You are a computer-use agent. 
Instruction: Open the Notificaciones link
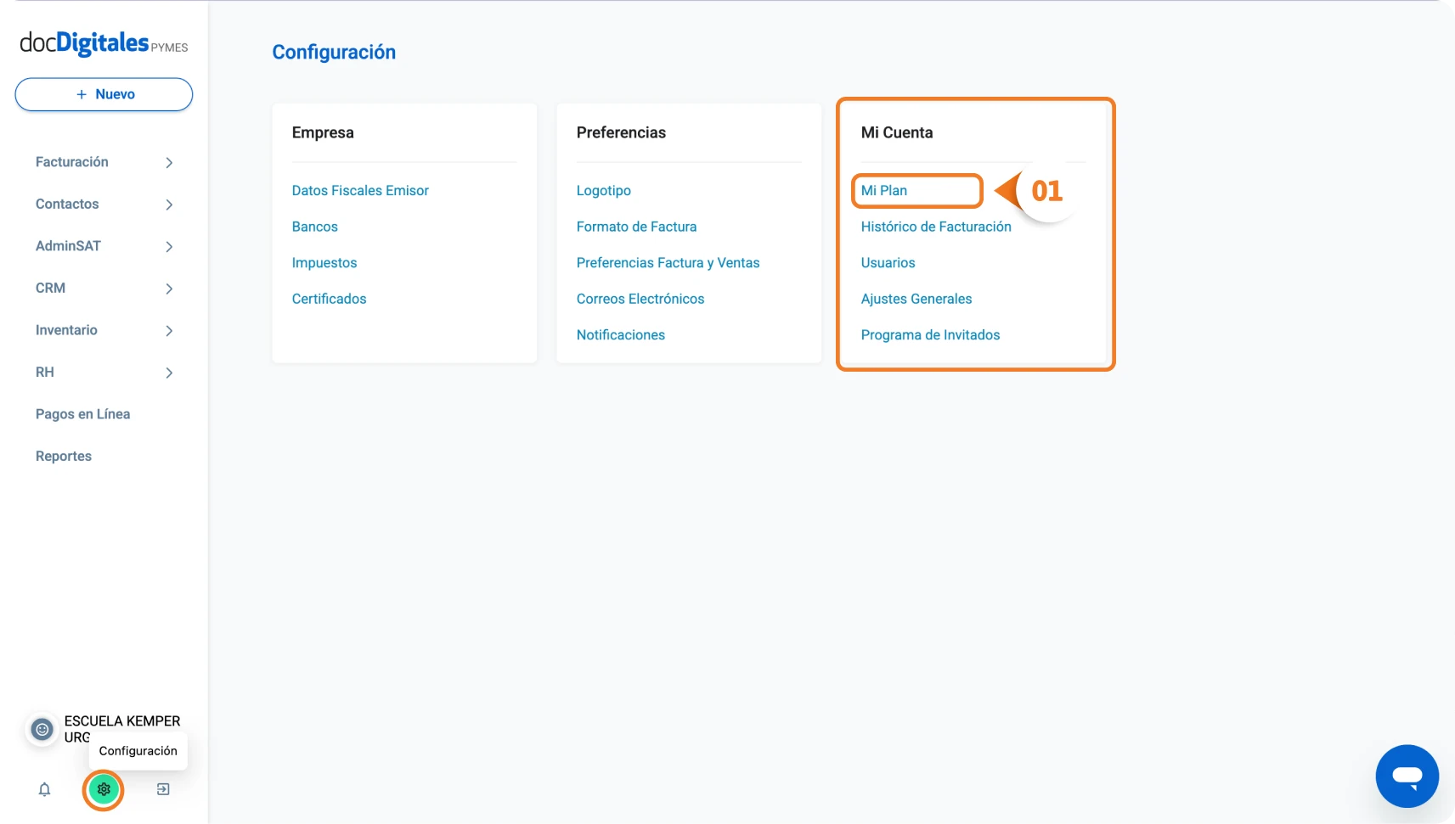621,335
